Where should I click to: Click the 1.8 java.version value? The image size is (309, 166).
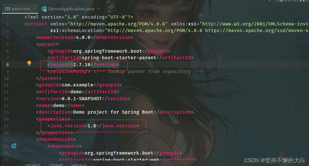[92, 126]
